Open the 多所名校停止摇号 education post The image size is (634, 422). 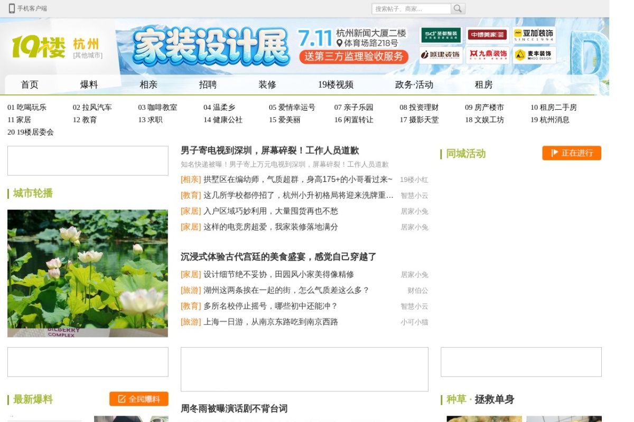[271, 306]
